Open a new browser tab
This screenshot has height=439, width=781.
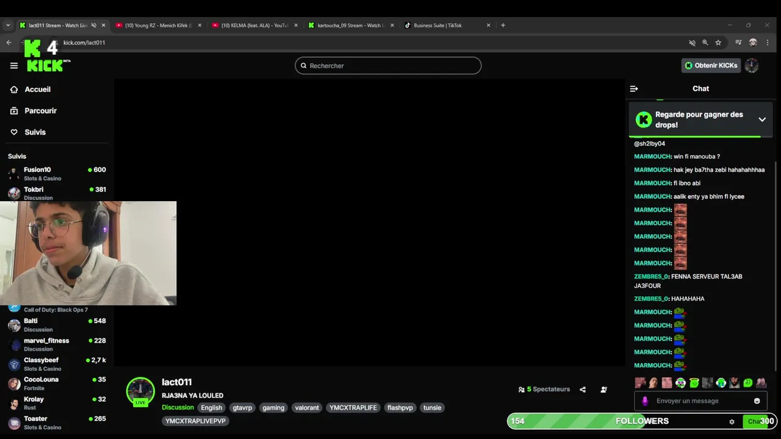pos(503,25)
